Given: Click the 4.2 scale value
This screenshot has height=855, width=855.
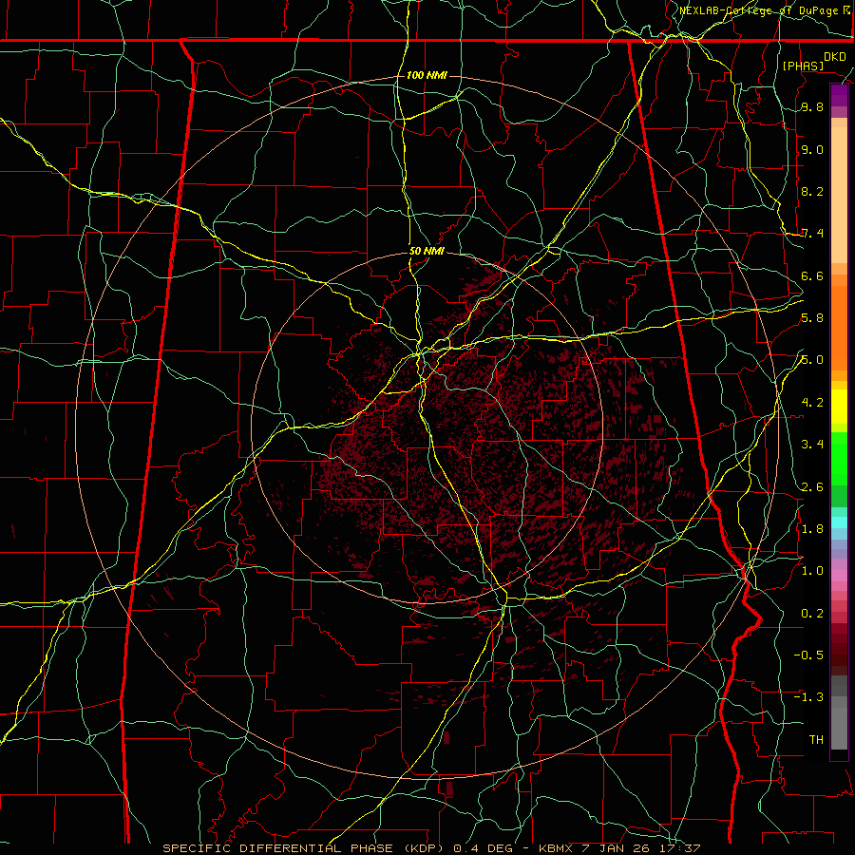Looking at the screenshot, I should pyautogui.click(x=812, y=403).
